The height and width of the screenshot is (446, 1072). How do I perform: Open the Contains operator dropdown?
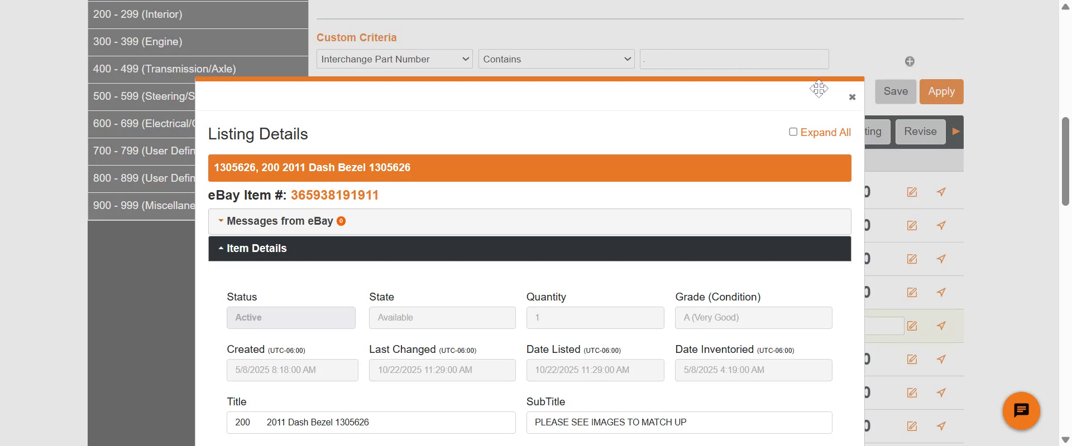tap(556, 59)
